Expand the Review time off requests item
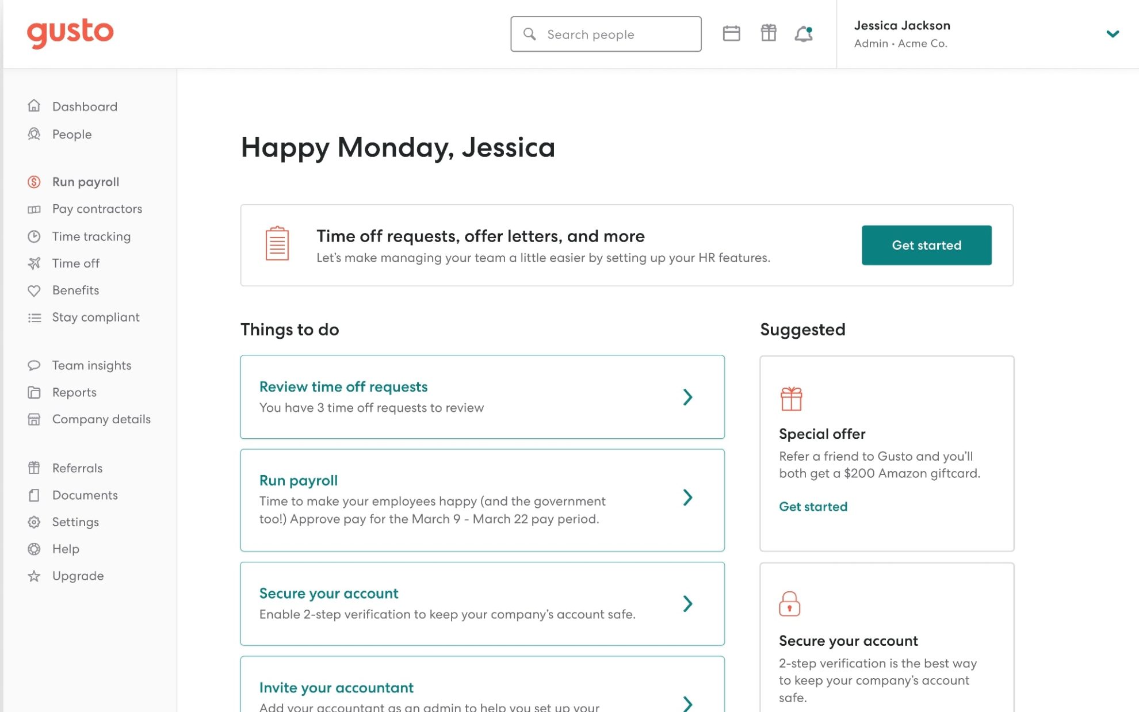 coord(689,396)
